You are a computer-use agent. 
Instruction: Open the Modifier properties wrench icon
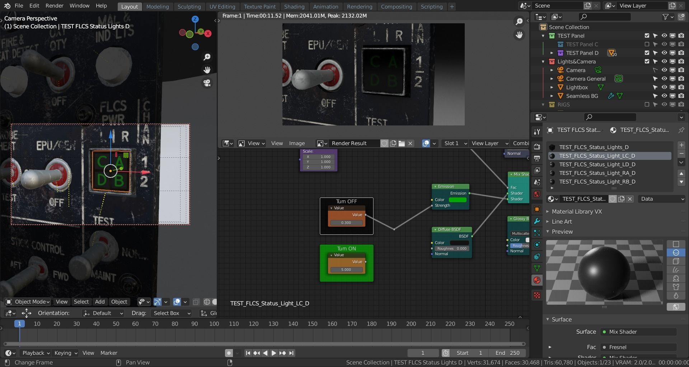pos(537,221)
